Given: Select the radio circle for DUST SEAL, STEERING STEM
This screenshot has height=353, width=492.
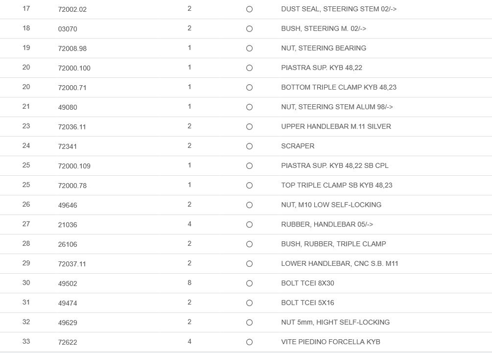Looking at the screenshot, I should [x=249, y=9].
